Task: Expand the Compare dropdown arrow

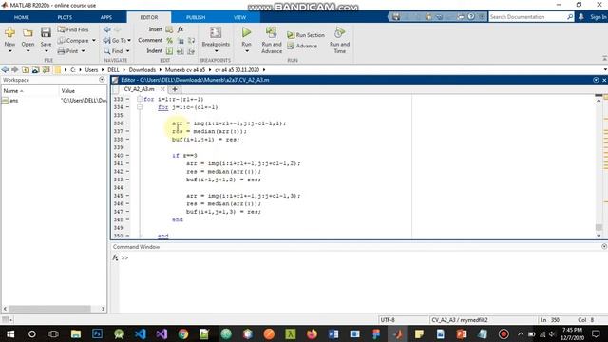Action: (94, 40)
